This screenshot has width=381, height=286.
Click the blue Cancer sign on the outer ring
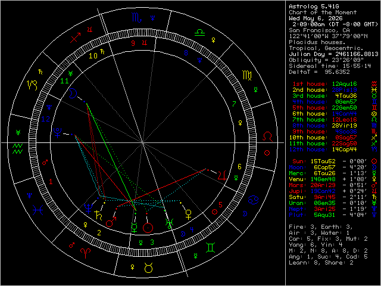pyautogui.click(x=253, y=200)
